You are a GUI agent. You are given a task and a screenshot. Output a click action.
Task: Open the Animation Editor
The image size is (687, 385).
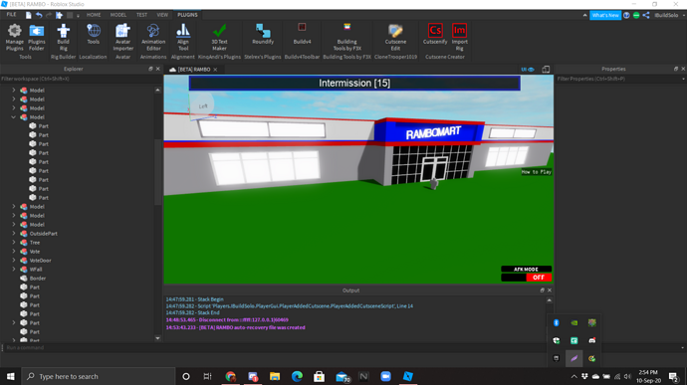click(153, 37)
